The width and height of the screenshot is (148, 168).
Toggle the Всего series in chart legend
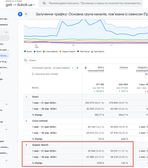coord(28,52)
